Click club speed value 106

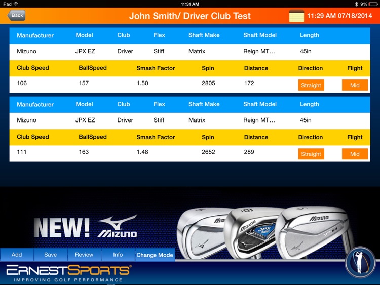pos(22,83)
